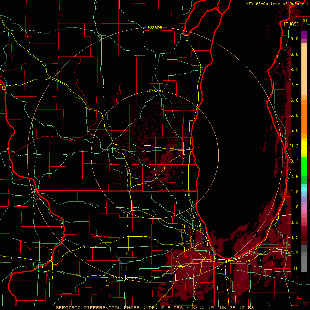Click the KMKX station identifier
The image size is (310, 310).
coord(199,308)
